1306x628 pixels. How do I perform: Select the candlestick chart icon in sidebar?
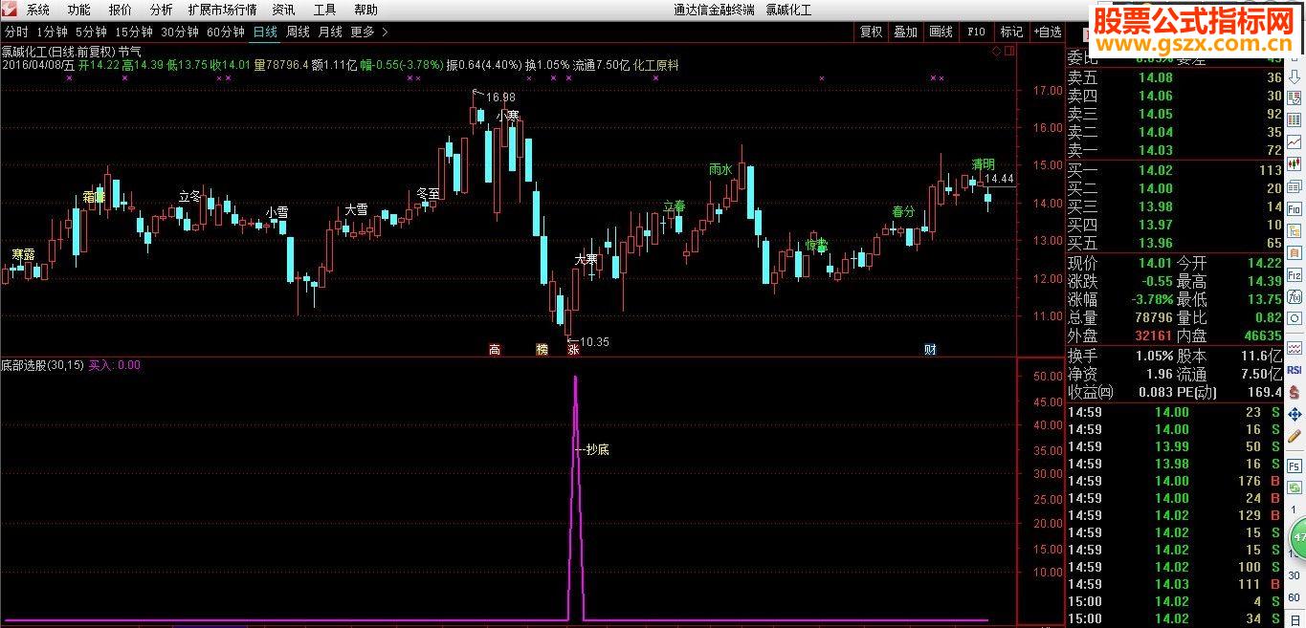tap(1295, 162)
